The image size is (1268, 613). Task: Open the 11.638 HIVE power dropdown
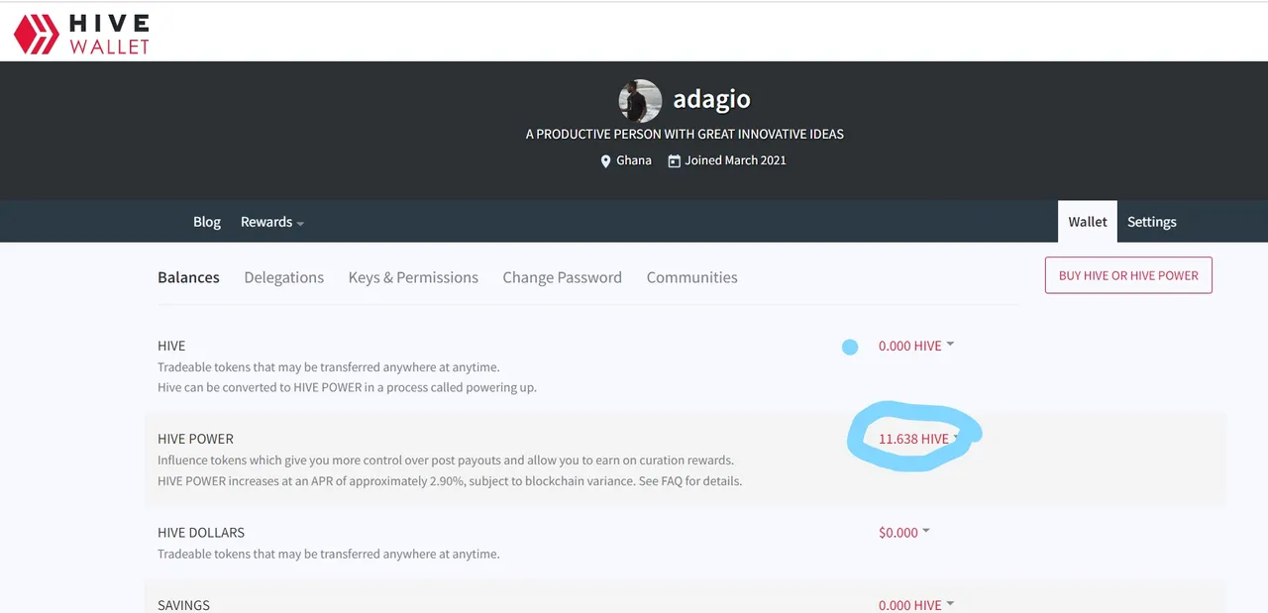(918, 439)
